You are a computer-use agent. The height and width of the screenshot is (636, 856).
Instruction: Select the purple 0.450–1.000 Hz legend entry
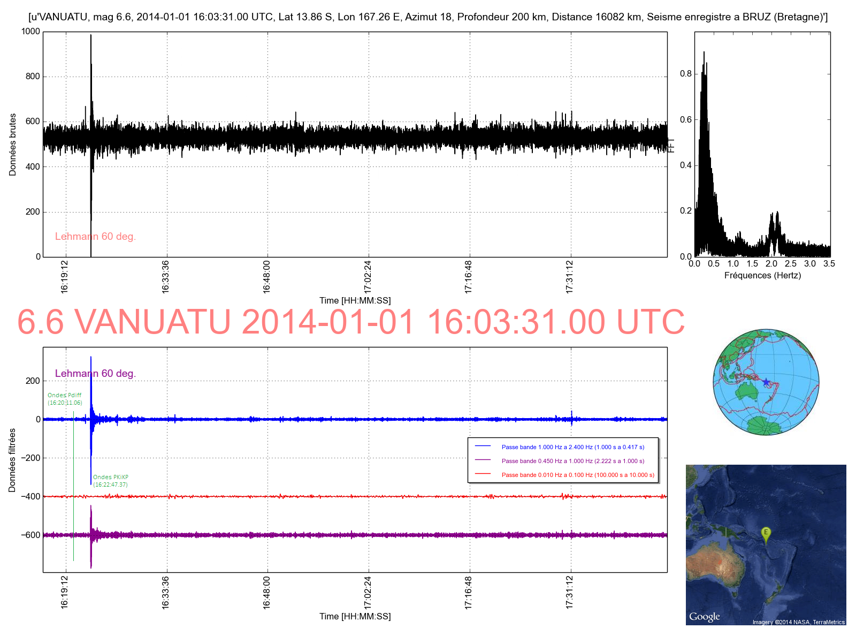[x=572, y=461]
